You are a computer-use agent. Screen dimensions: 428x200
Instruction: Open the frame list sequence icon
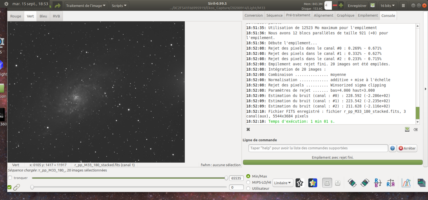click(421, 183)
